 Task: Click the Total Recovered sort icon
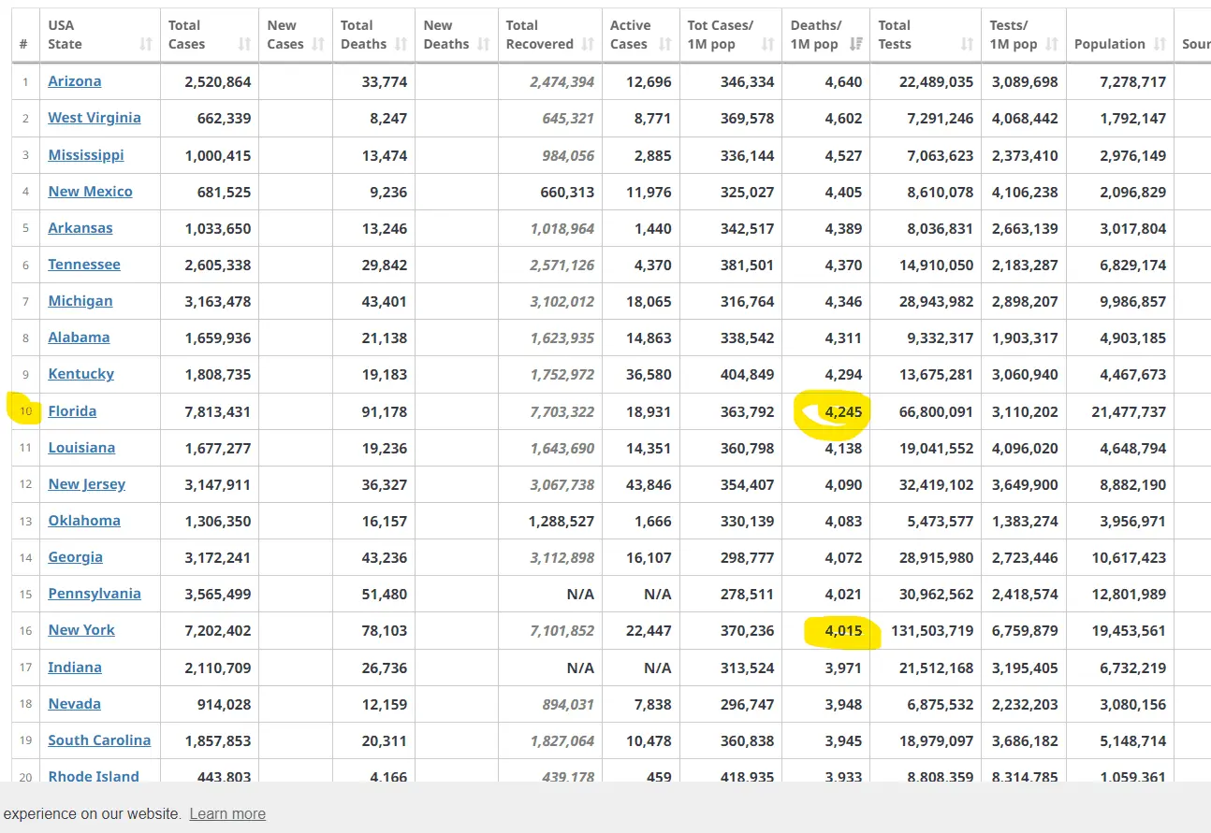[x=588, y=44]
